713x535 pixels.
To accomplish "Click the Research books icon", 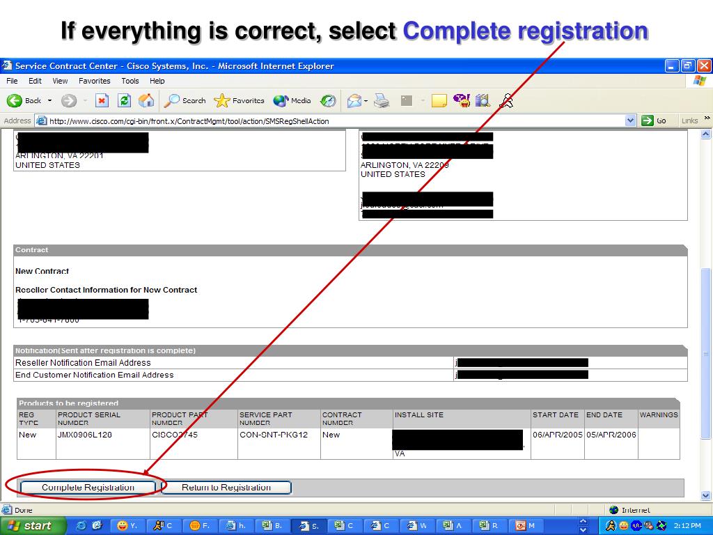I will click(x=483, y=100).
